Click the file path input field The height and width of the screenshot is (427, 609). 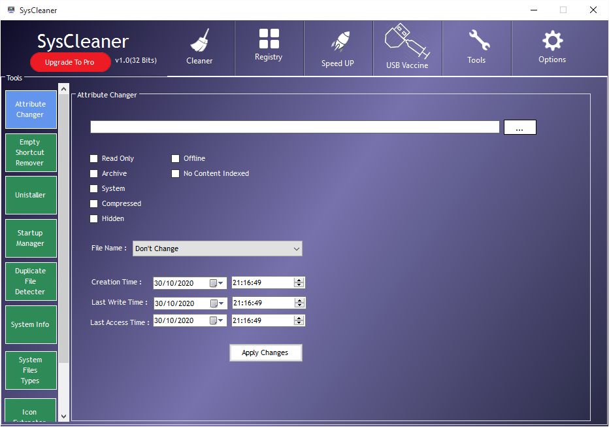coord(295,127)
